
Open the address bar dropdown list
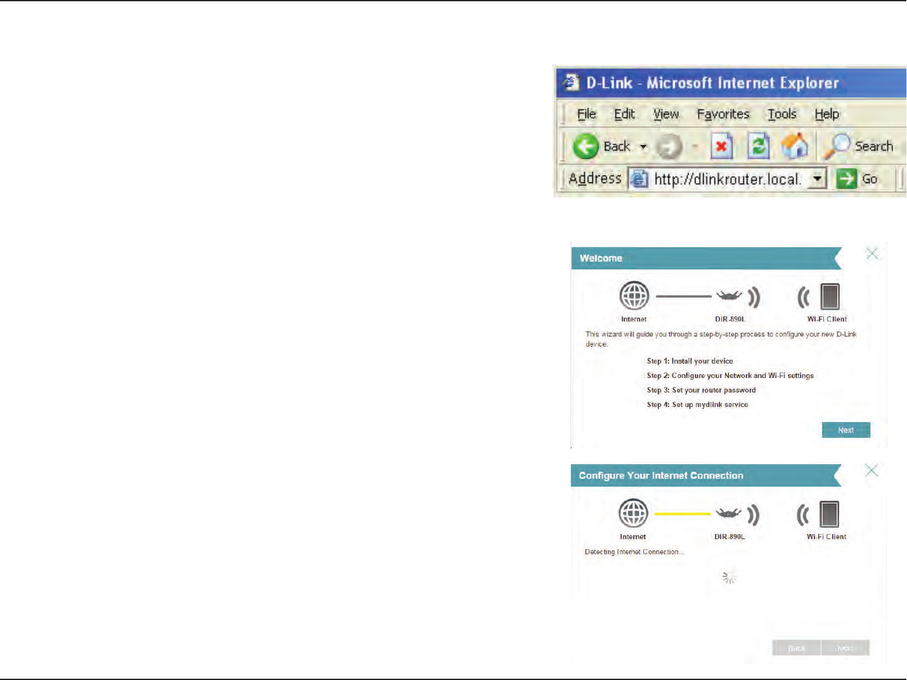(816, 179)
